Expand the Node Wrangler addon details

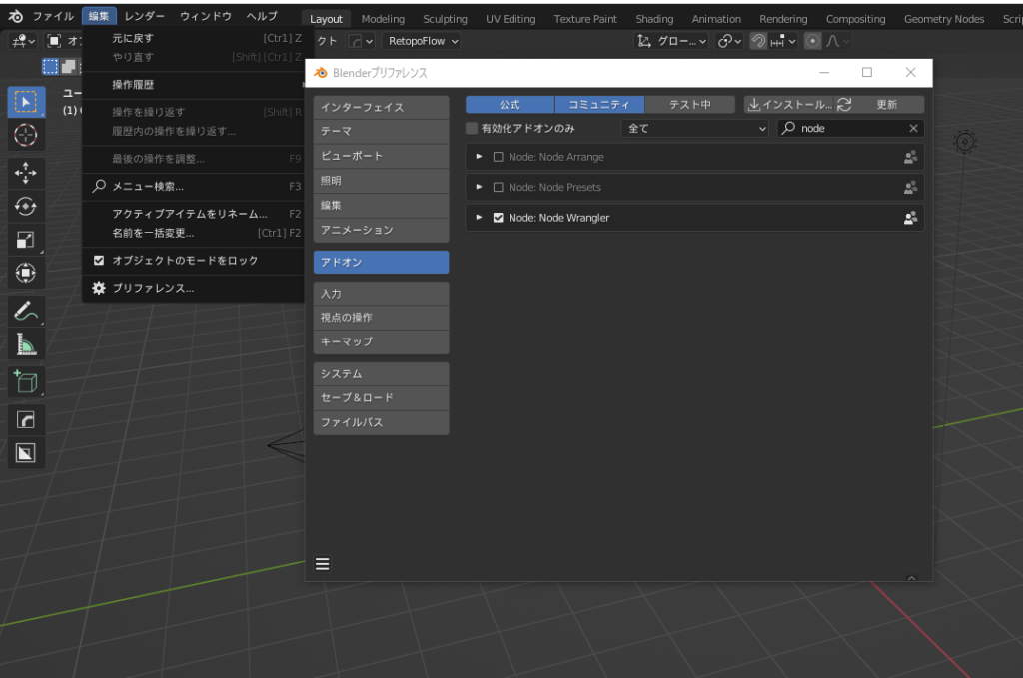coord(479,217)
